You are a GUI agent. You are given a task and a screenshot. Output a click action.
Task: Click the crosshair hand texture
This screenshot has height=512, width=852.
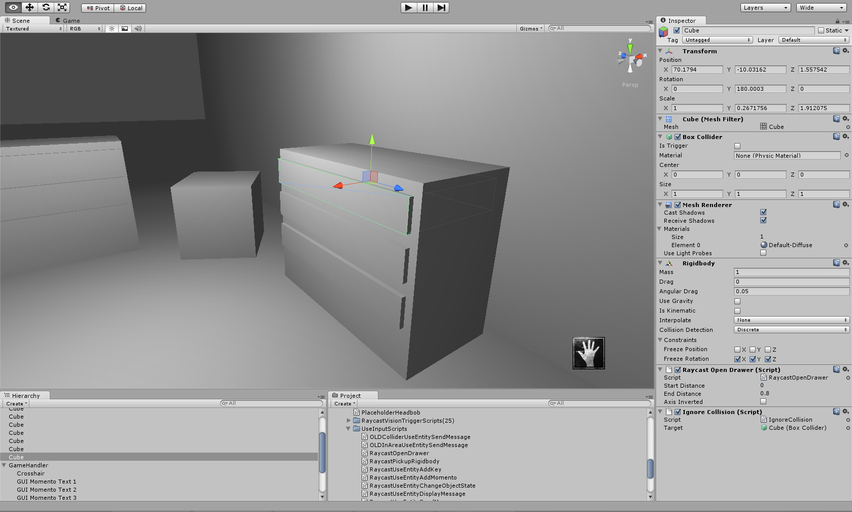[x=589, y=353]
